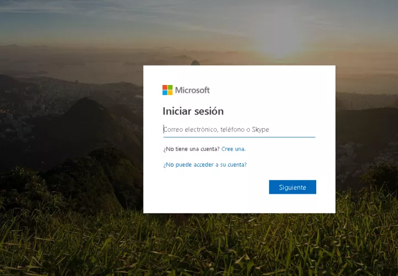Focus the Correo electrónico, teléfono o Skype field
This screenshot has height=276, width=398.
pyautogui.click(x=239, y=130)
